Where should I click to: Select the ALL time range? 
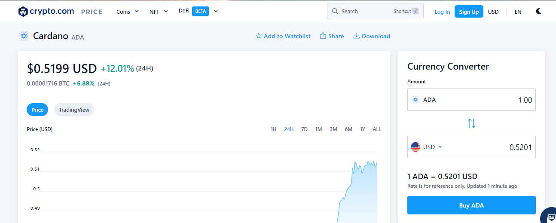click(377, 129)
